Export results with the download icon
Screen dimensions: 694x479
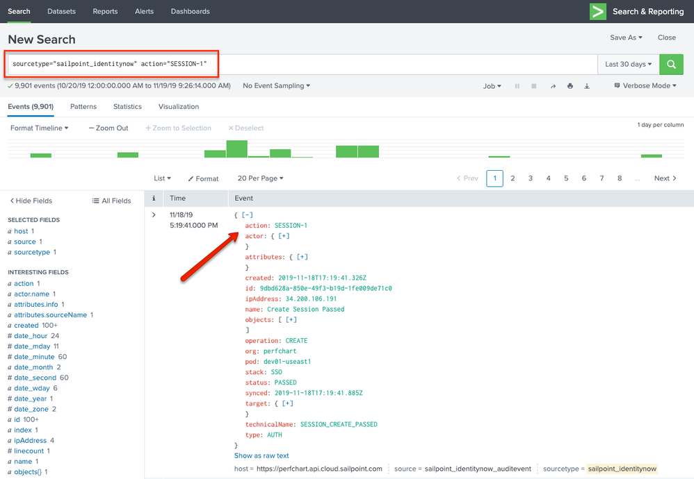point(587,86)
